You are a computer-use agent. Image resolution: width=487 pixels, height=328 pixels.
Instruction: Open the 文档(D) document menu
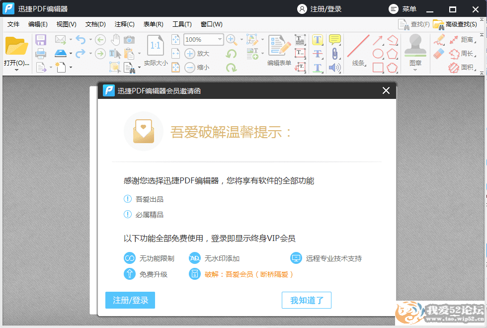click(x=95, y=24)
